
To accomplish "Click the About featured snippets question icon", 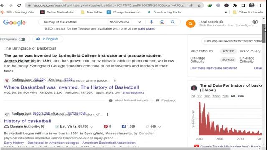I will coord(111,100).
